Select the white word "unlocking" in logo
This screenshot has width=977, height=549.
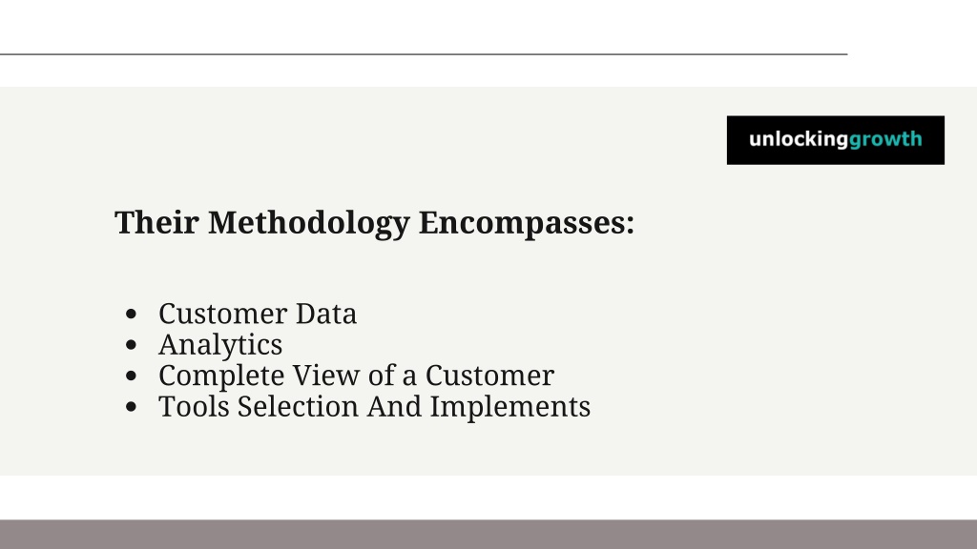[799, 139]
